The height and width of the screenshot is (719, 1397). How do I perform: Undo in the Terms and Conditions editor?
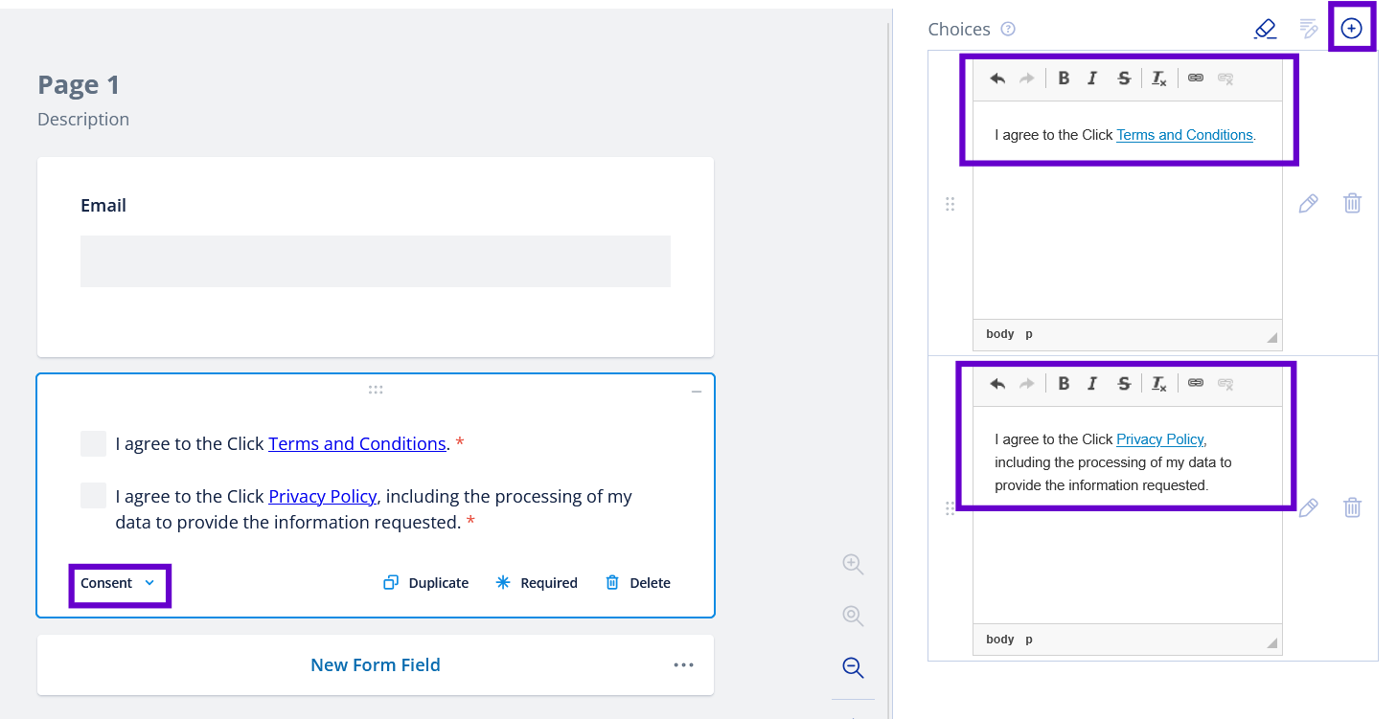997,79
